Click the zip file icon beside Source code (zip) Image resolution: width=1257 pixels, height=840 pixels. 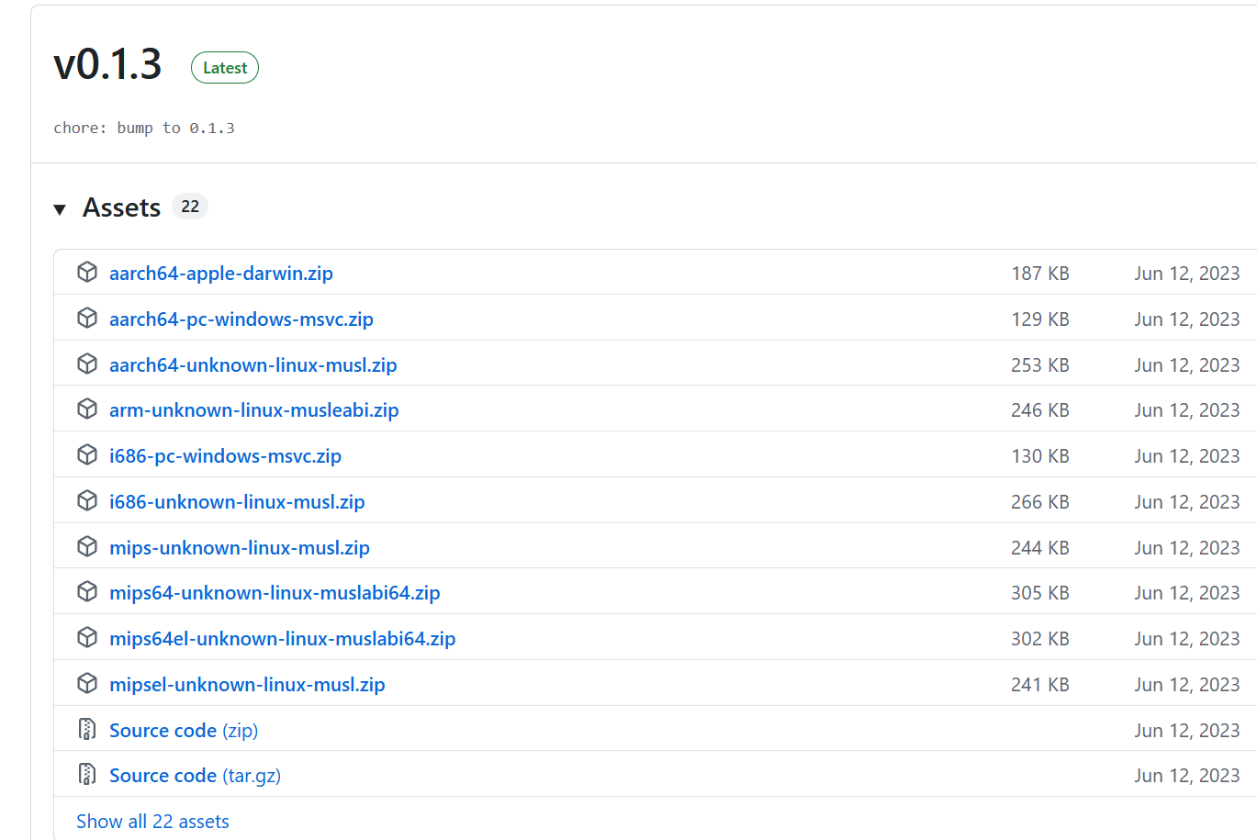[87, 730]
